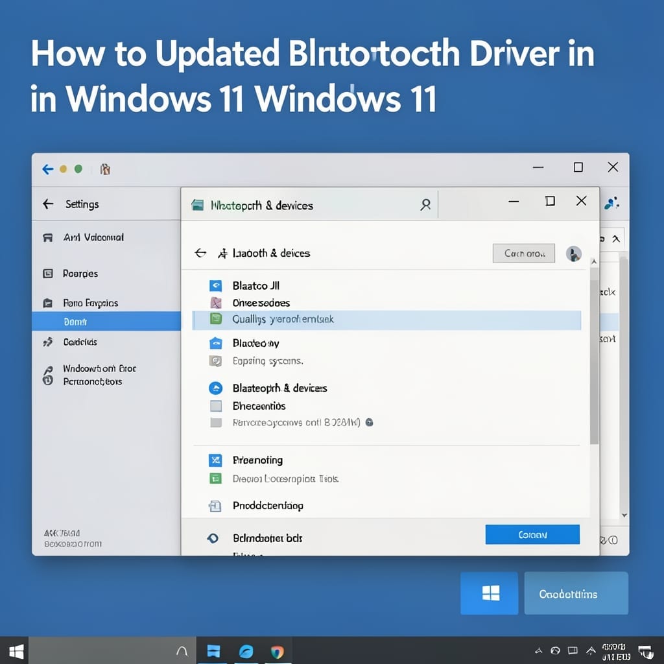
Task: Toggle the 'Bheceentios' checkbox
Action: [216, 406]
